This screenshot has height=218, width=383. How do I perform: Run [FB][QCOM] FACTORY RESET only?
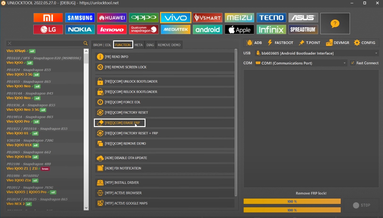[165, 113]
